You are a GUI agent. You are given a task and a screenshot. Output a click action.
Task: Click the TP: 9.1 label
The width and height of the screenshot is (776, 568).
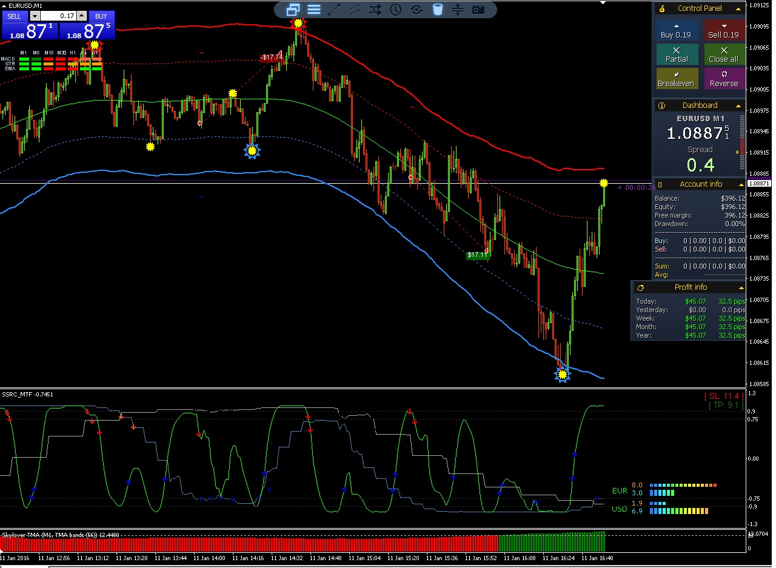click(x=726, y=406)
